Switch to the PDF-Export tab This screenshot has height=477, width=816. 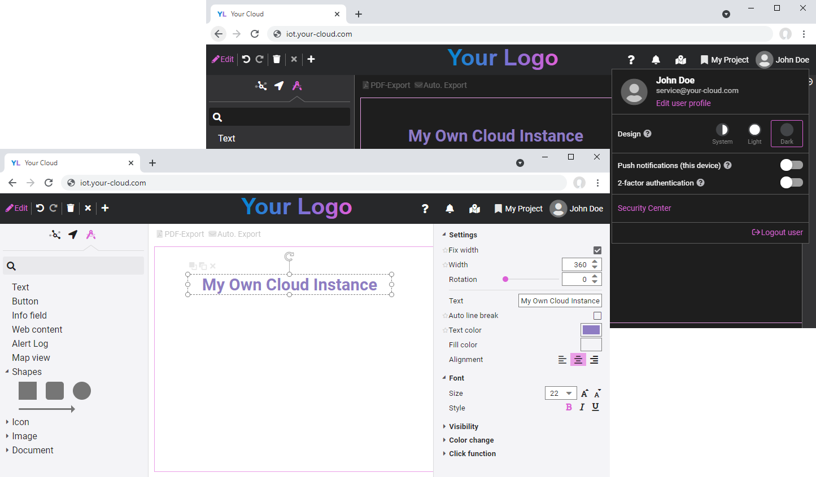click(180, 233)
